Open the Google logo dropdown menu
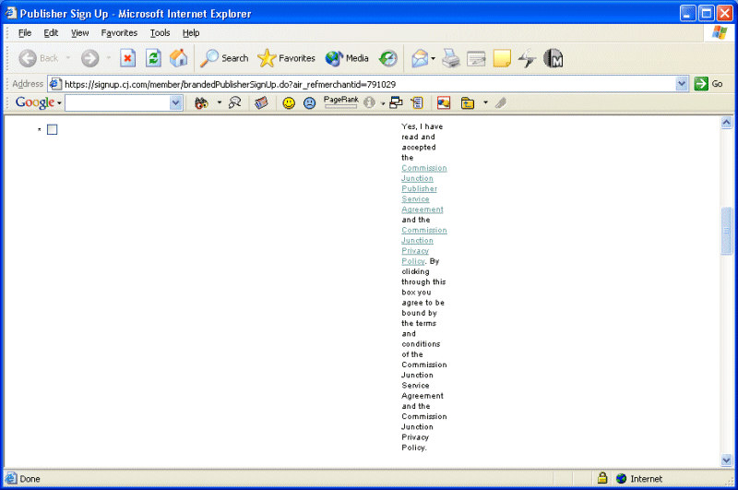738x490 pixels. 59,103
